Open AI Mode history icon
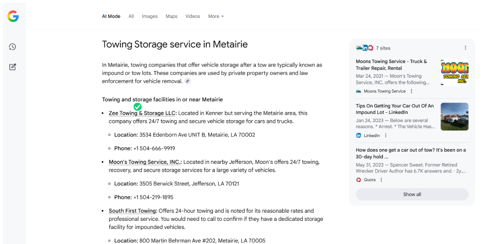 click(13, 47)
